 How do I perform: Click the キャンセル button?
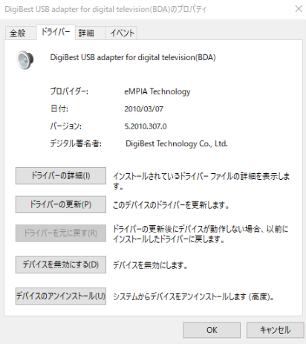pos(275,330)
